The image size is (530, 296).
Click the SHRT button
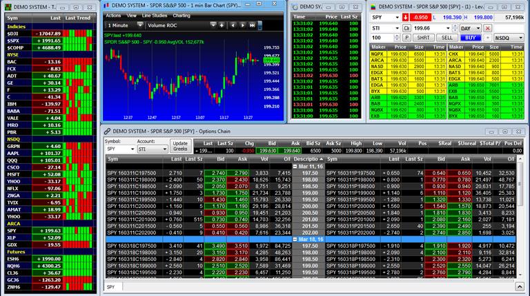click(x=423, y=38)
